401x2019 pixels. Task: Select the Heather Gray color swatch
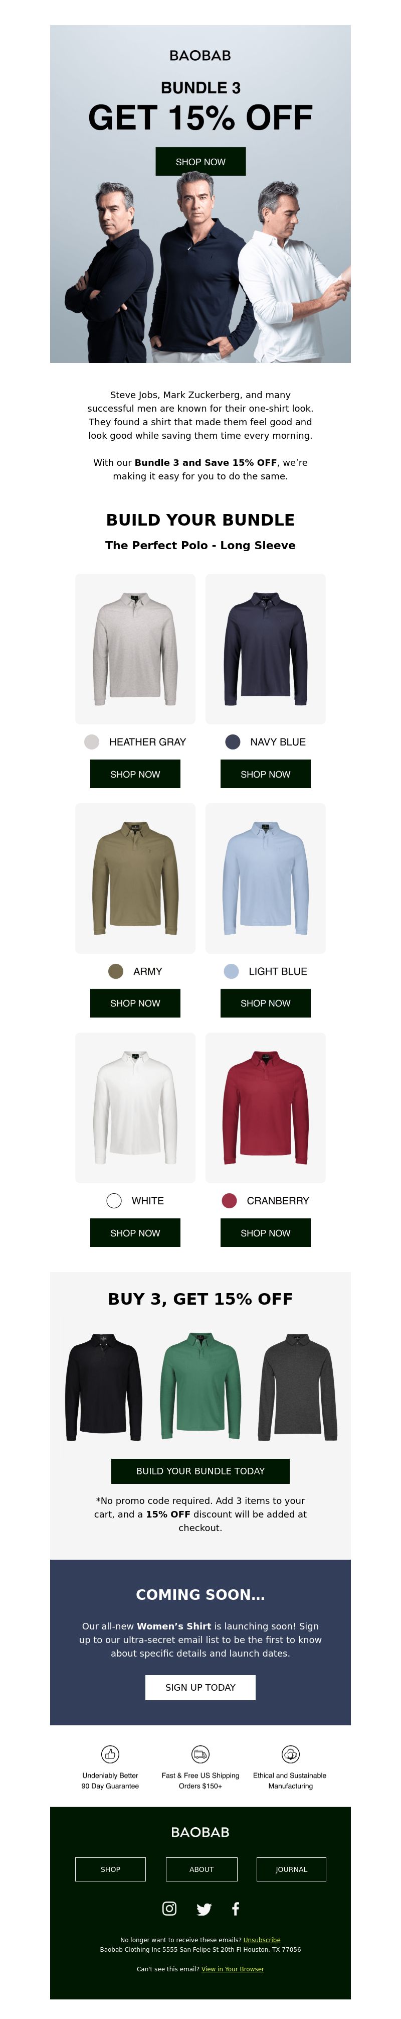[x=92, y=741]
